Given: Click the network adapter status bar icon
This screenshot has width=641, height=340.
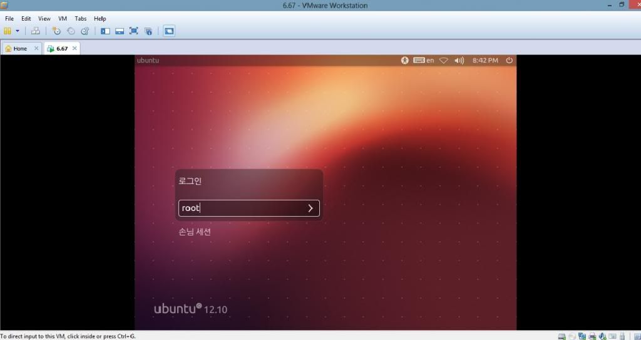Looking at the screenshot, I should click(582, 336).
